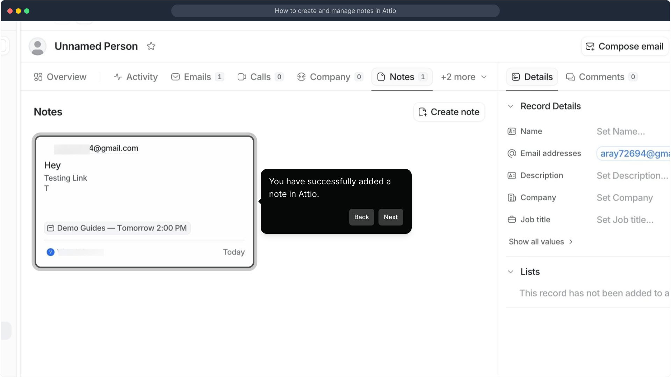Viewport: 671px width, 377px height.
Task: Click the Set Company field
Action: pyautogui.click(x=625, y=198)
